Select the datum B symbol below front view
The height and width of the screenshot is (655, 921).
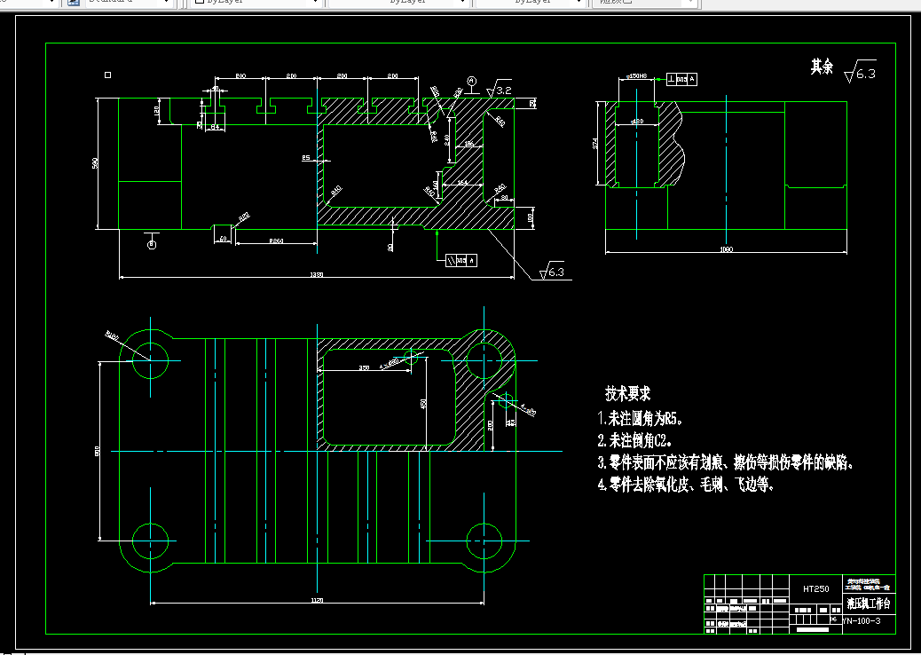pos(152,241)
